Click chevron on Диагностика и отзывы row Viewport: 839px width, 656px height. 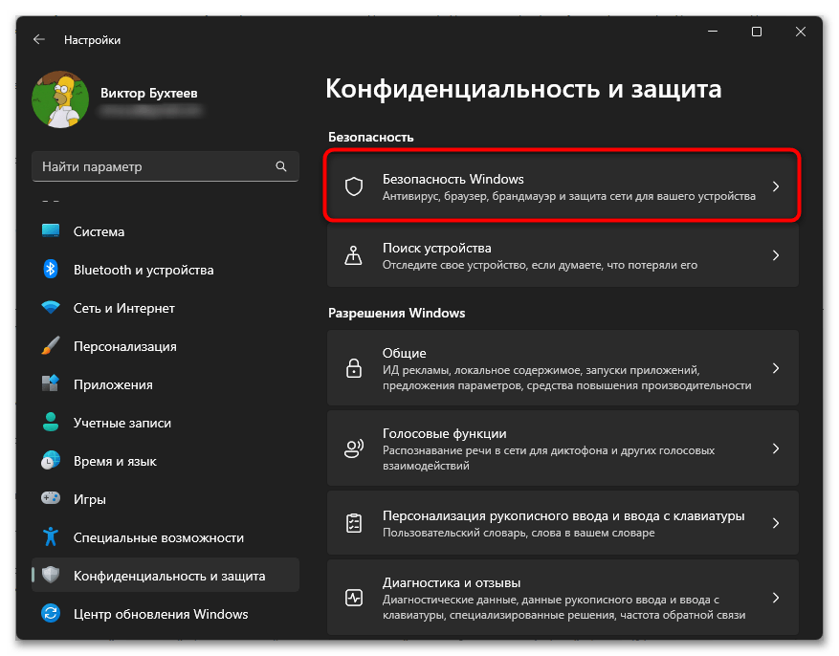click(776, 598)
